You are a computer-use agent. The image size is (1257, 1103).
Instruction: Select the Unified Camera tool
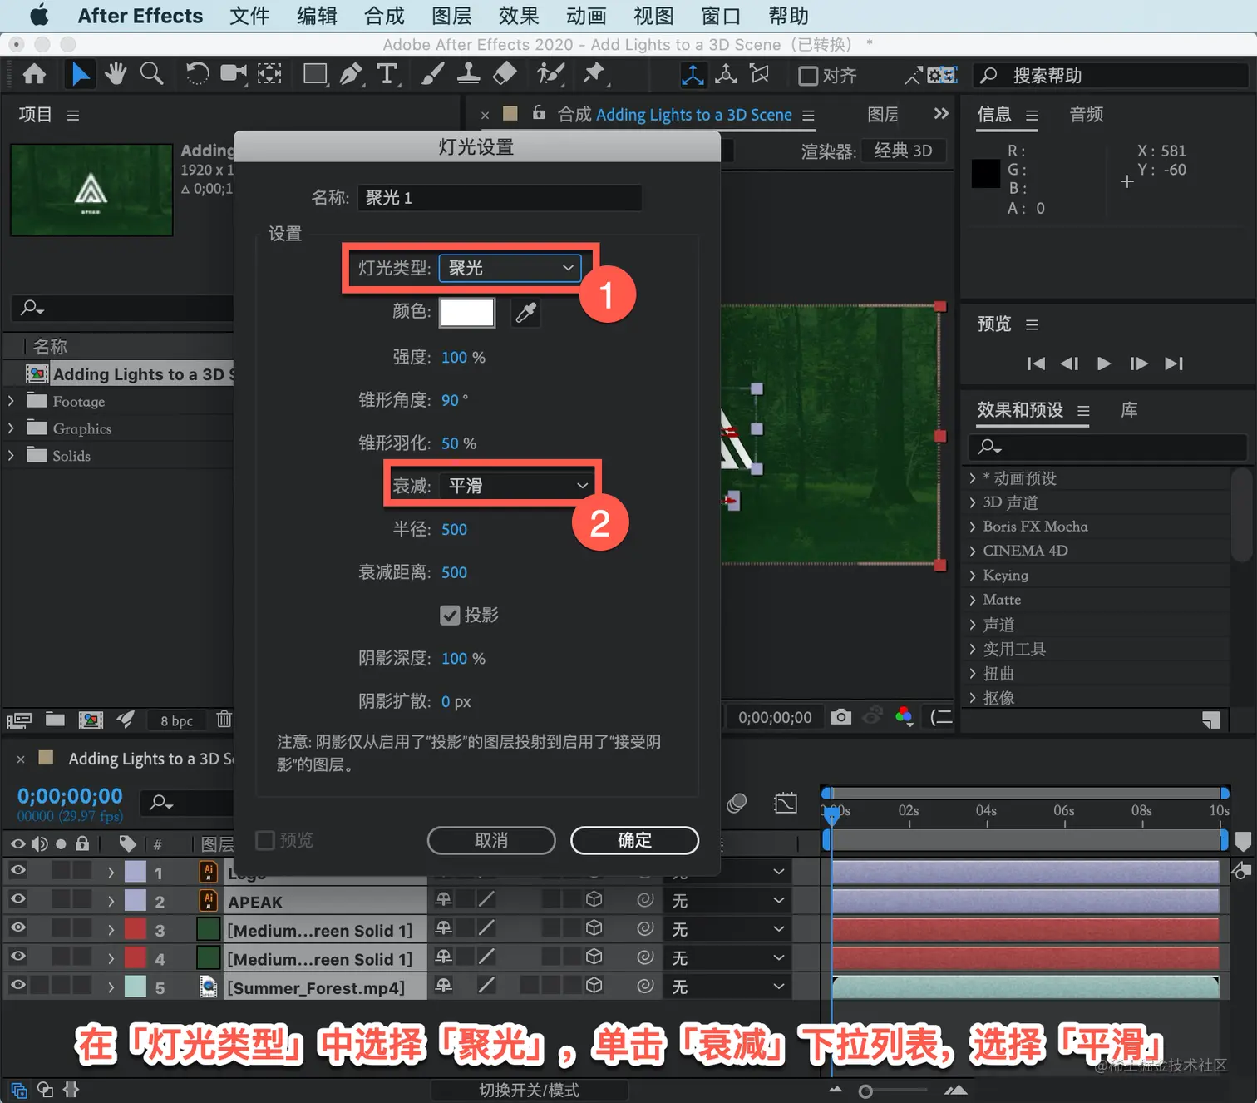coord(234,74)
